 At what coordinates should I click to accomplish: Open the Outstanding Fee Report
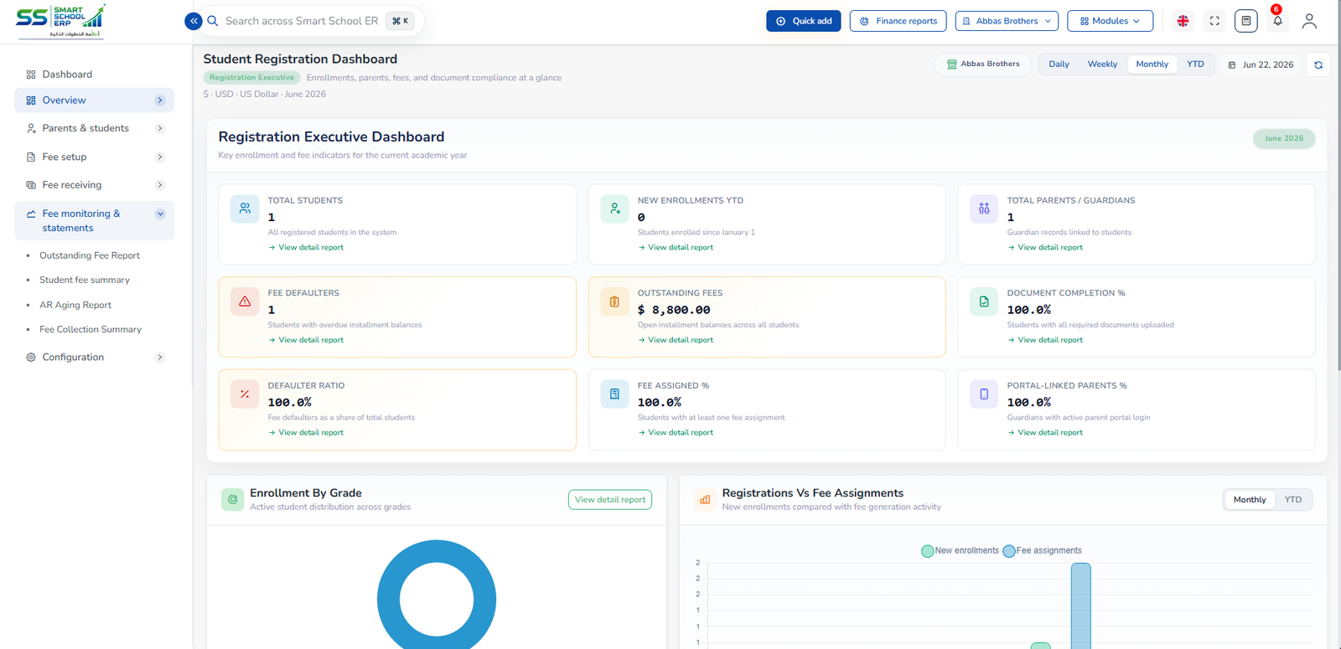(90, 255)
